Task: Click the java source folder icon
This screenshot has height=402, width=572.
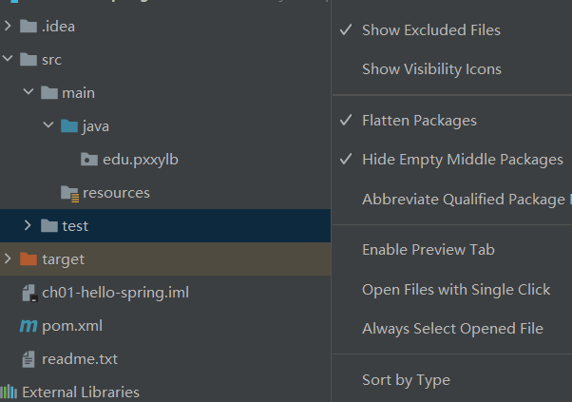Action: (x=68, y=125)
